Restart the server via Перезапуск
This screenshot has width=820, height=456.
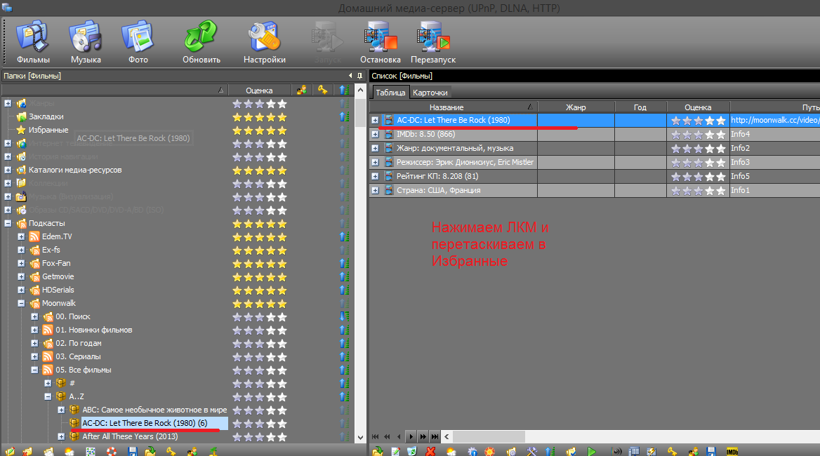click(x=433, y=42)
